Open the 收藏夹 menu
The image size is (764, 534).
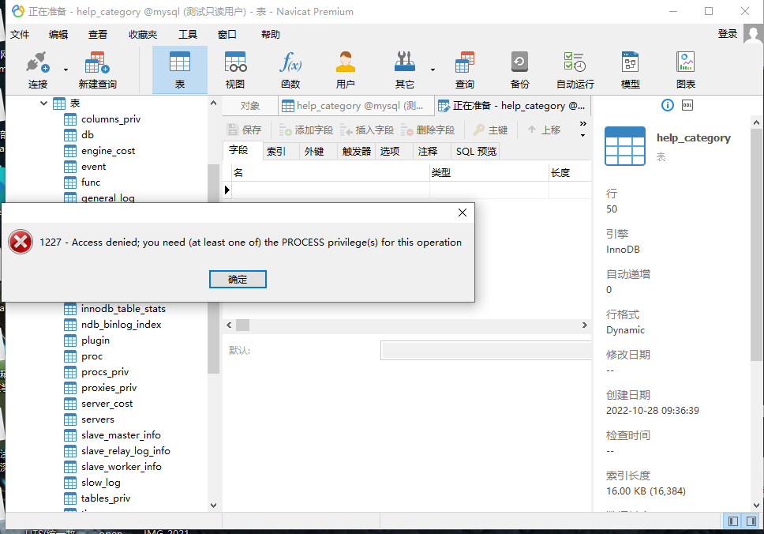[143, 34]
